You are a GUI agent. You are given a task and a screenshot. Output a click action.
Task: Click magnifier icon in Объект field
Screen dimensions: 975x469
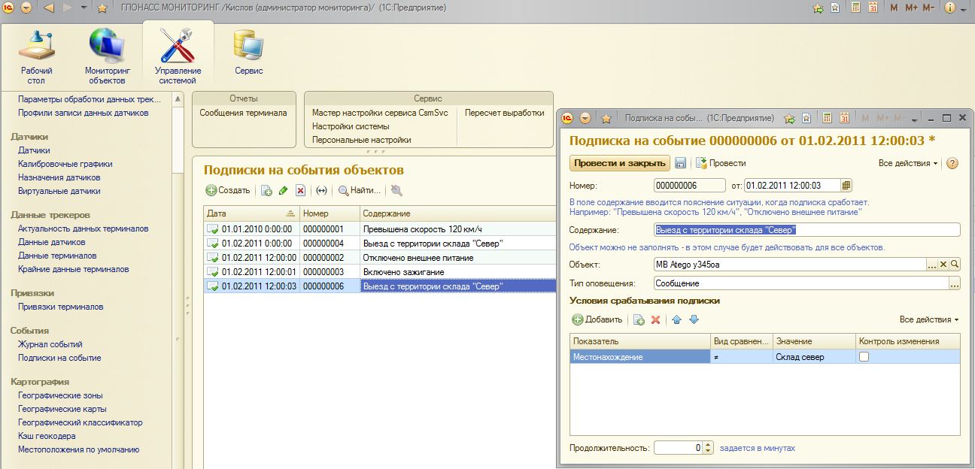point(955,265)
